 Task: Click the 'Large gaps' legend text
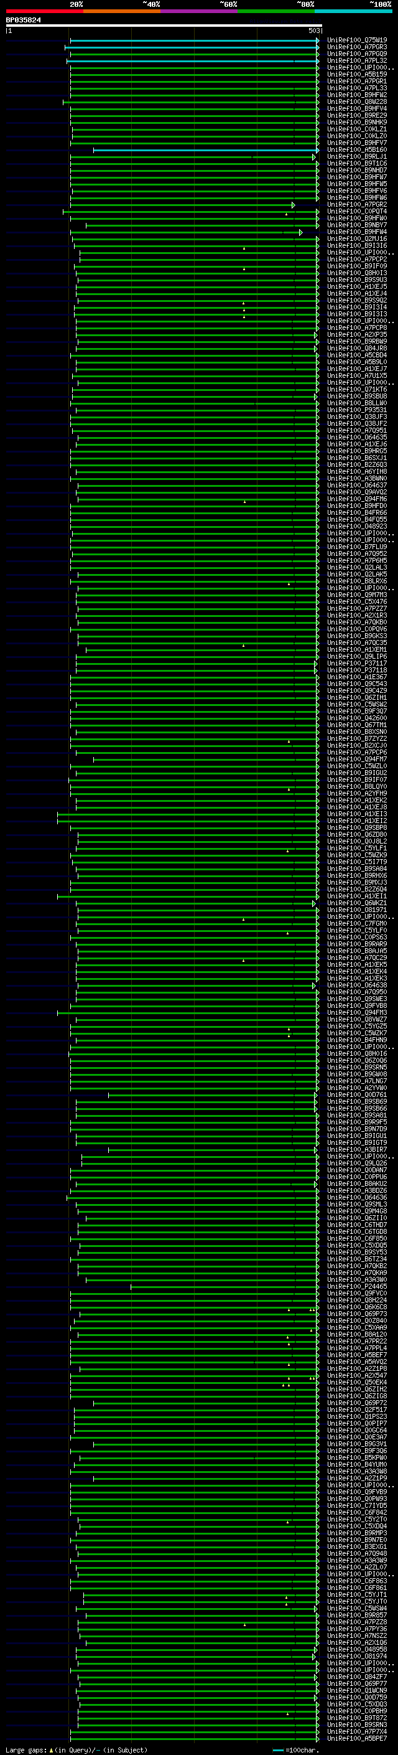tap(26, 1749)
